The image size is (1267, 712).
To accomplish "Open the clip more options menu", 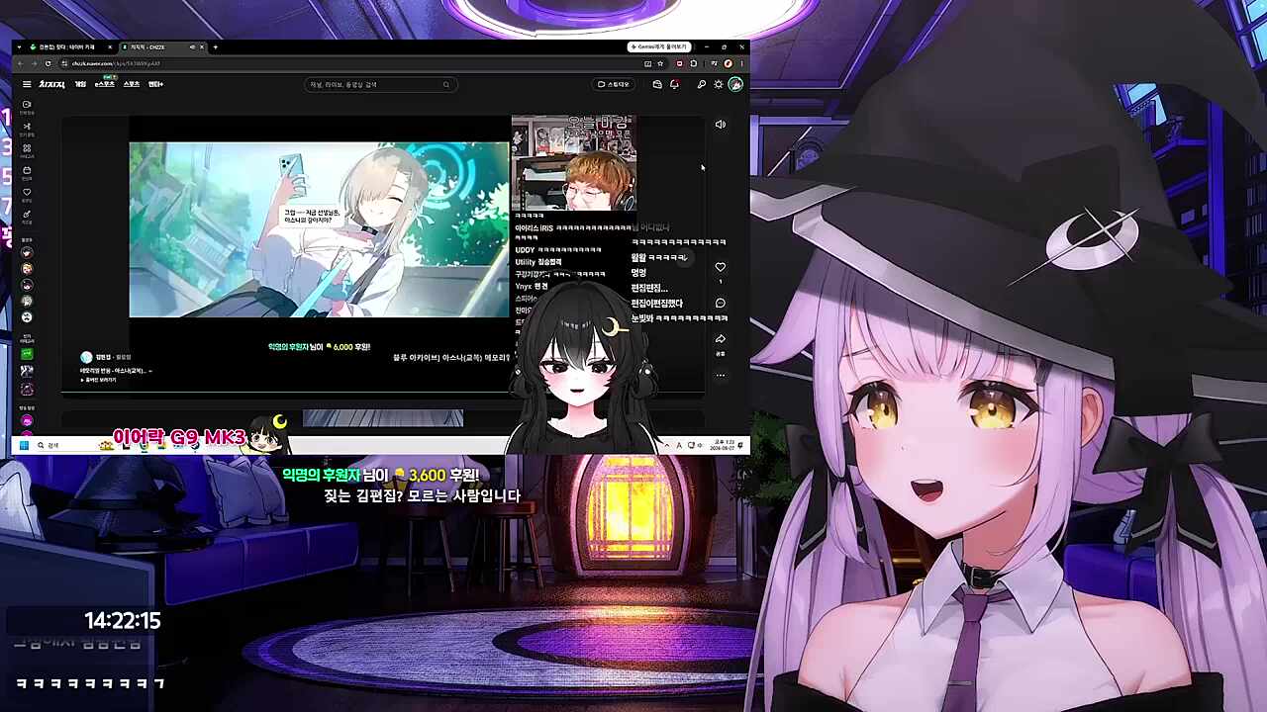I will (x=721, y=375).
